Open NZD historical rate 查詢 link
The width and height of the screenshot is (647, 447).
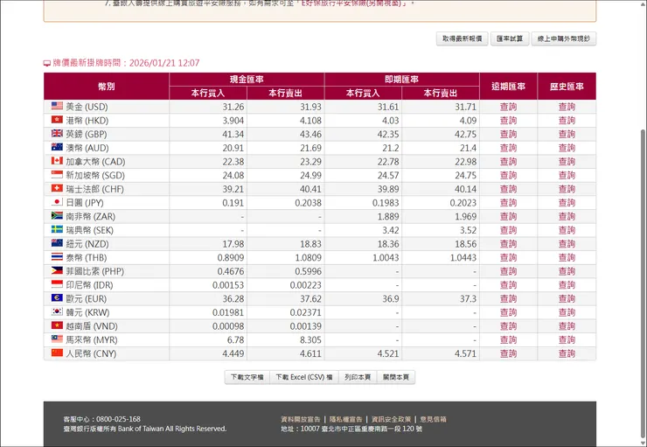coord(567,244)
